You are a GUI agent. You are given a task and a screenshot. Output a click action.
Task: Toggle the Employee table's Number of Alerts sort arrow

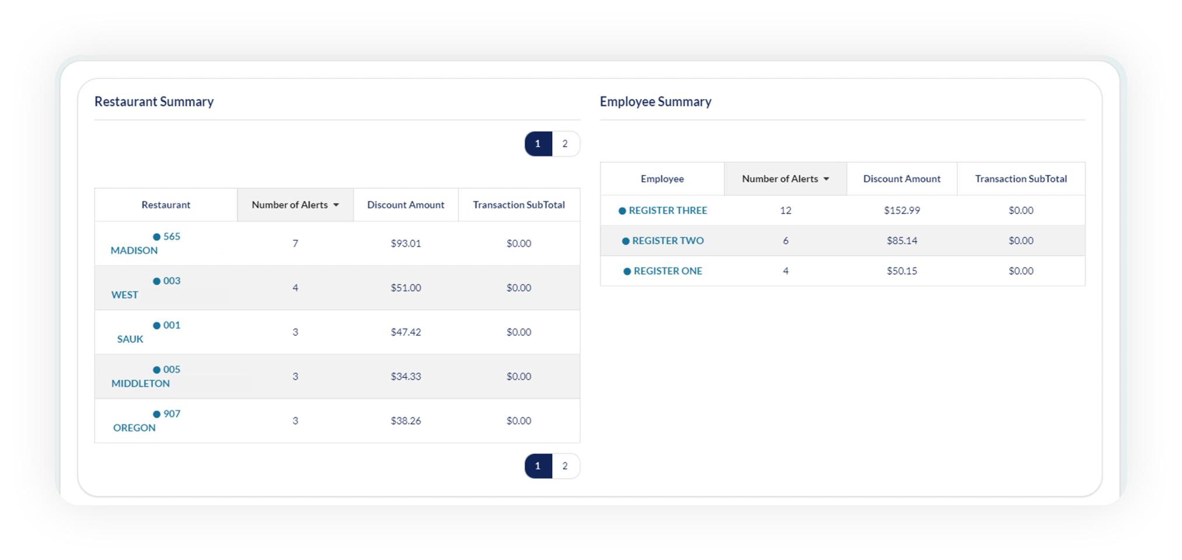(x=827, y=179)
